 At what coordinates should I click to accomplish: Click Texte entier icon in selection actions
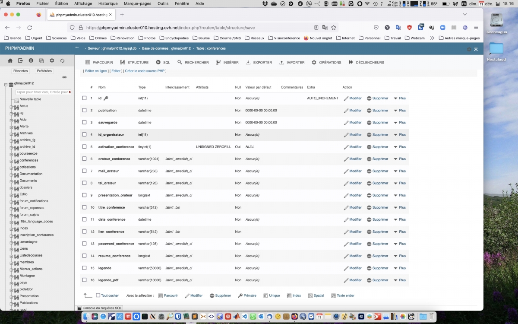(x=333, y=295)
